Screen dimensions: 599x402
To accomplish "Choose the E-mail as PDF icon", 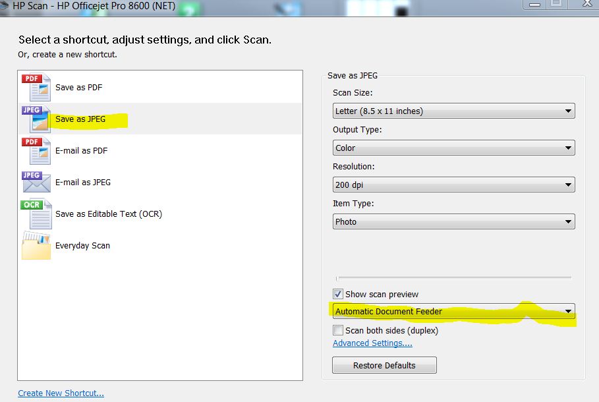I will point(36,150).
